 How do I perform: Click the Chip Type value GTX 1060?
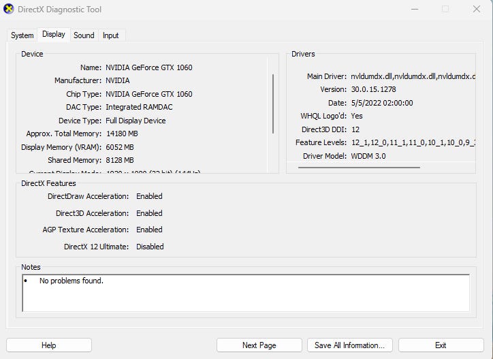point(148,94)
